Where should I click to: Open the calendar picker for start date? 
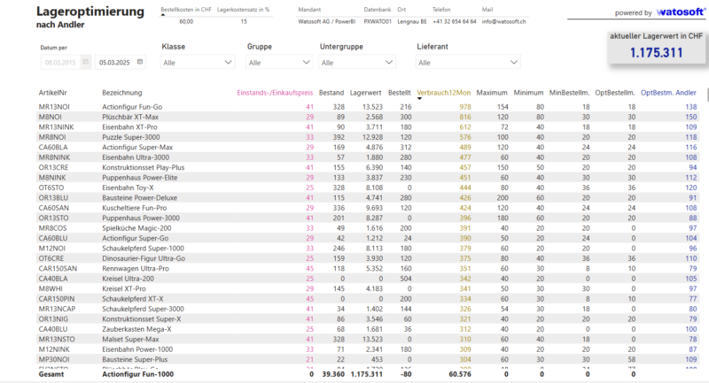point(85,63)
